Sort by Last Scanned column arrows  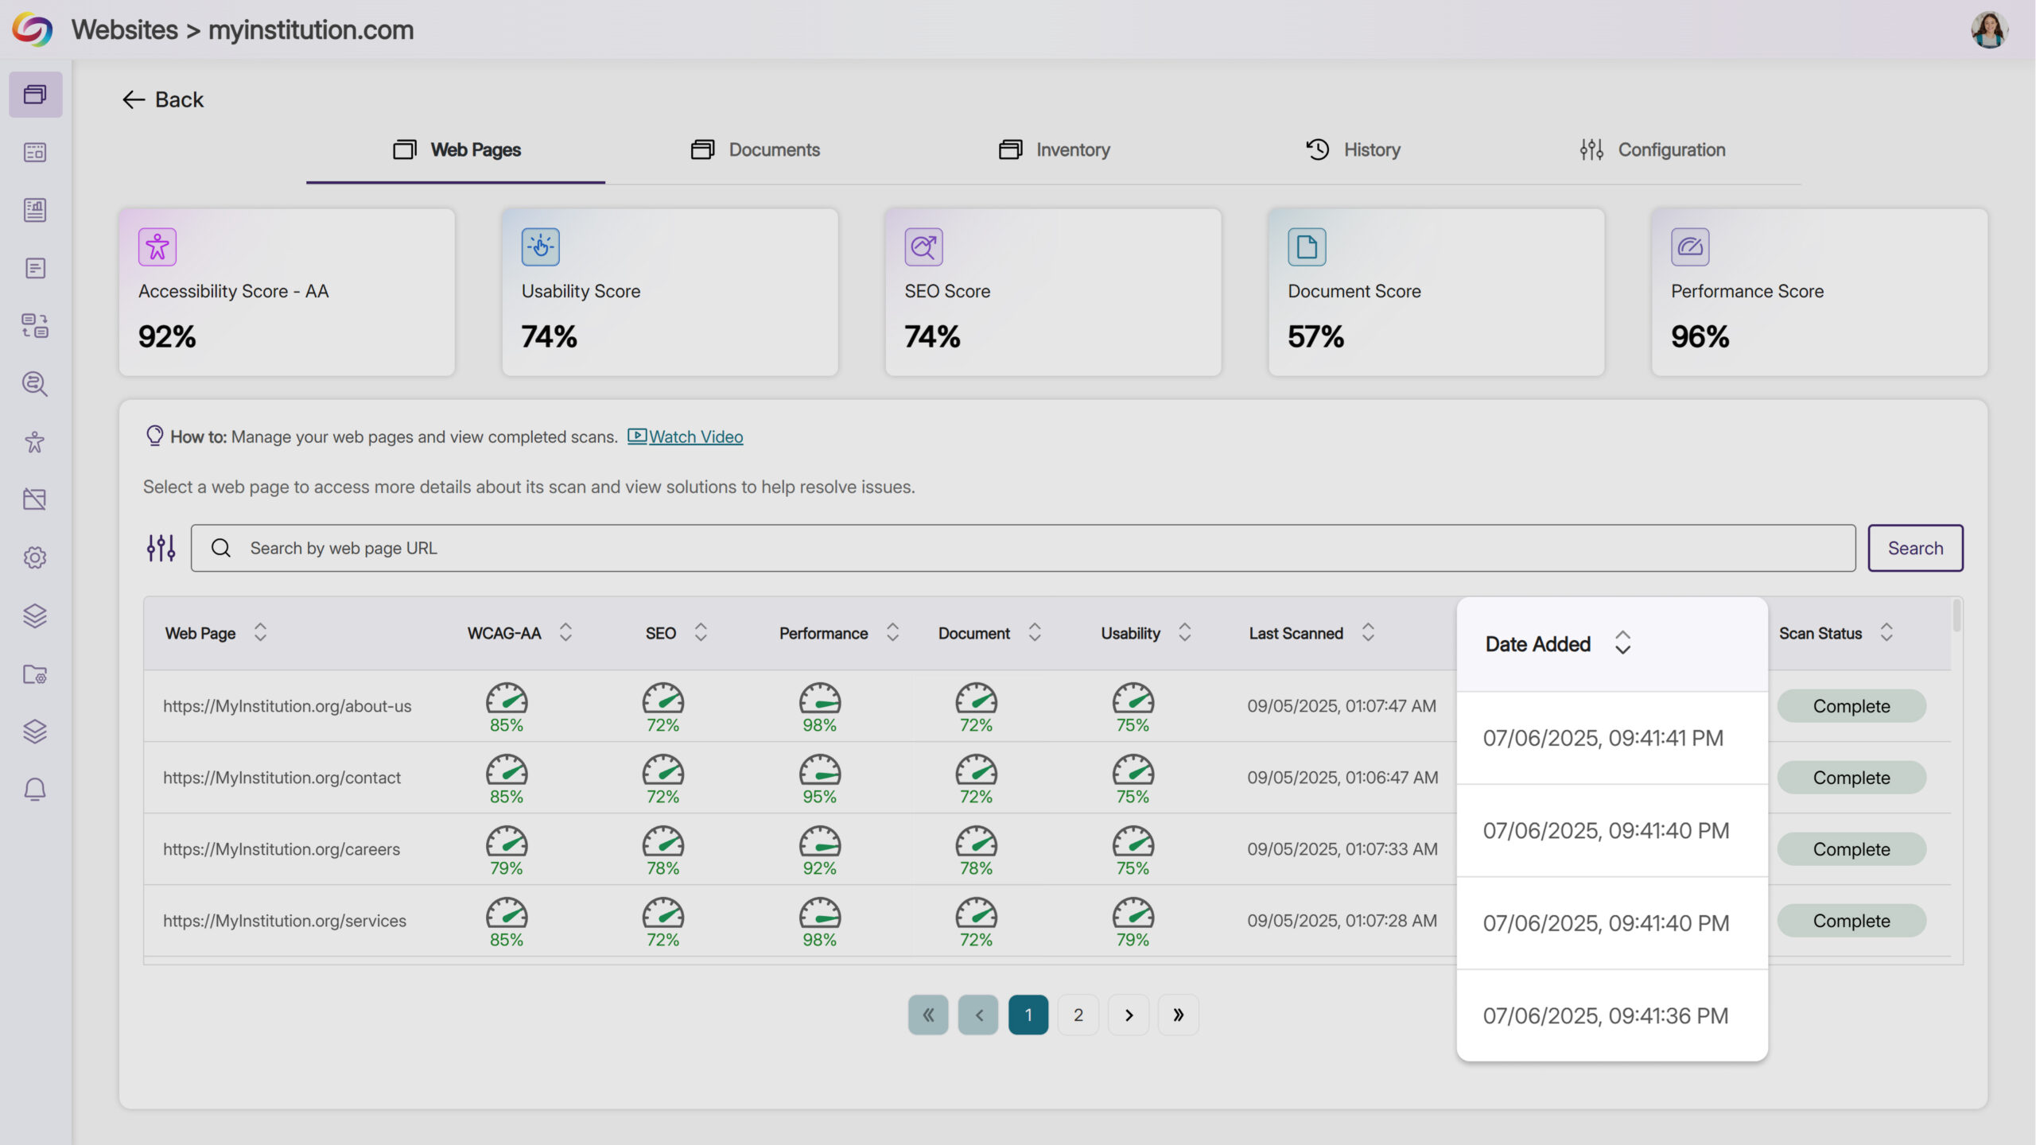(1368, 633)
